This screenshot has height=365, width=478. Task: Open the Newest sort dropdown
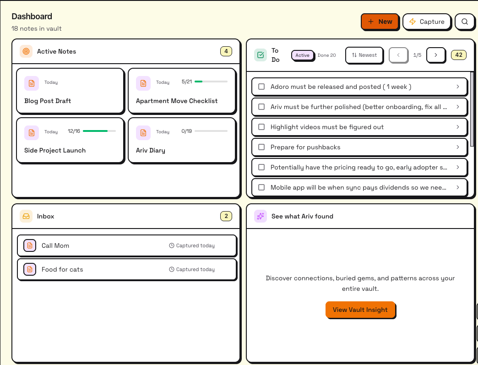[x=364, y=55]
